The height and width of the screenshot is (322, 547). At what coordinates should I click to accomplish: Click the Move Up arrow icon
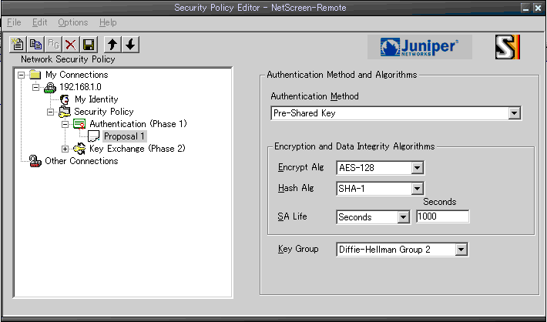(112, 45)
